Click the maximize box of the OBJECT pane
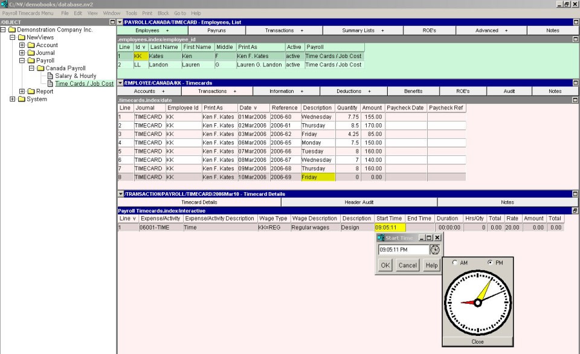Screen dimensions: 580x354 [x=112, y=22]
